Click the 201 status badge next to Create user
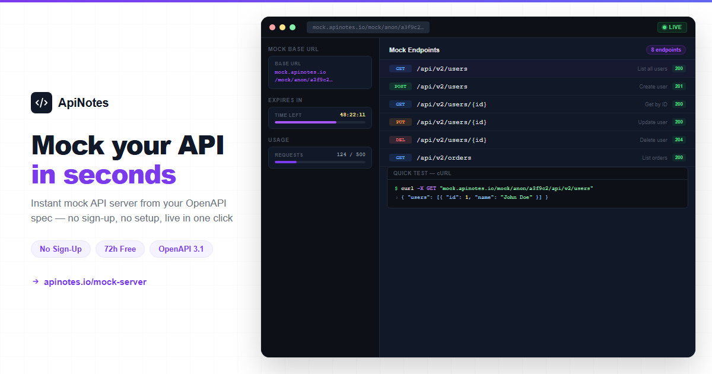Image resolution: width=712 pixels, height=374 pixels. tap(678, 86)
